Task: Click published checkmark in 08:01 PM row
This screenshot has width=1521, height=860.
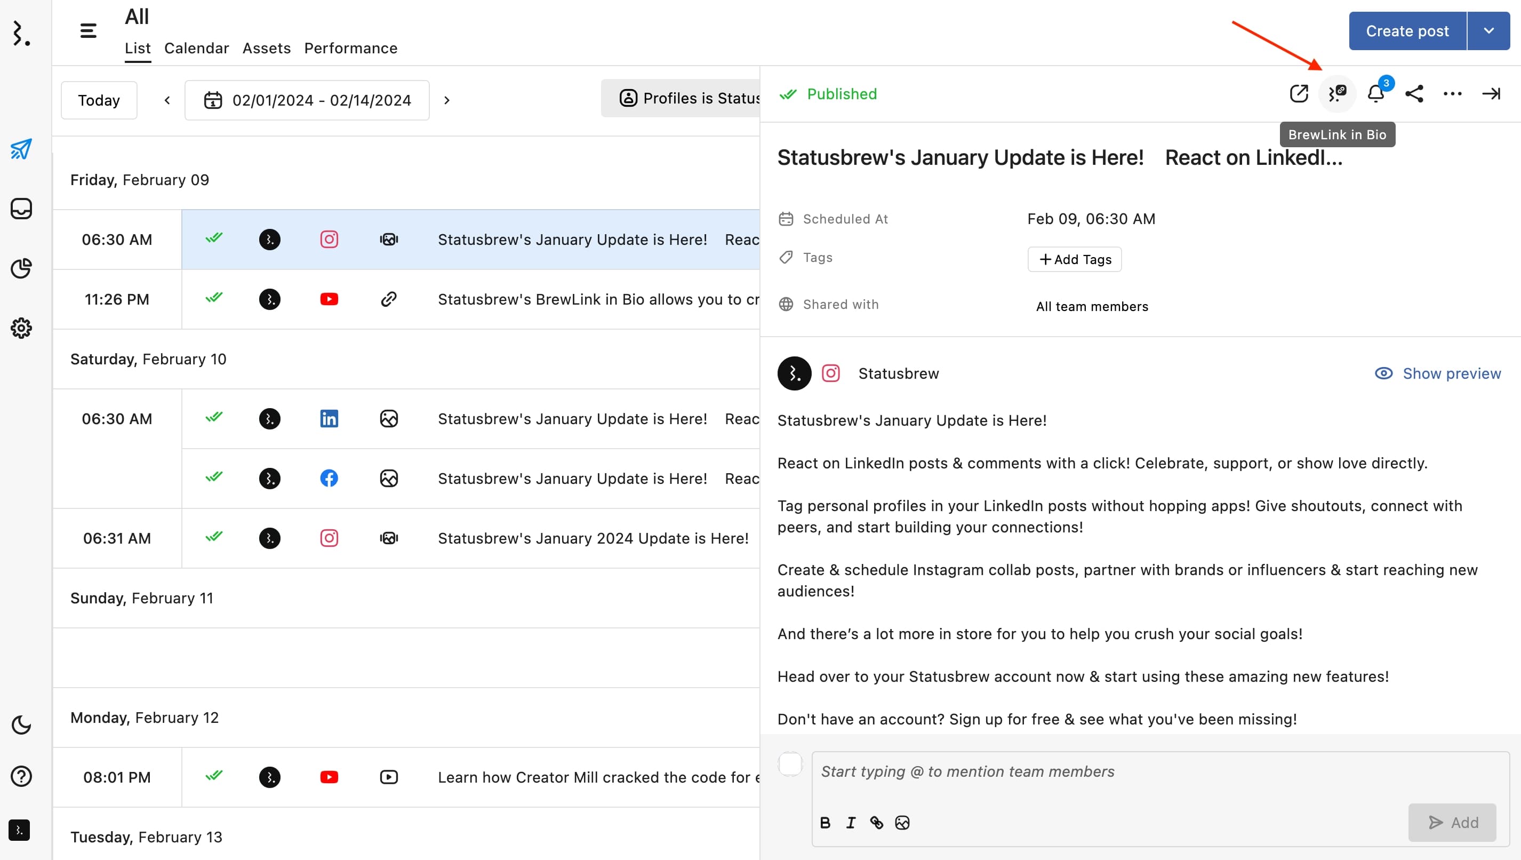Action: pos(214,776)
